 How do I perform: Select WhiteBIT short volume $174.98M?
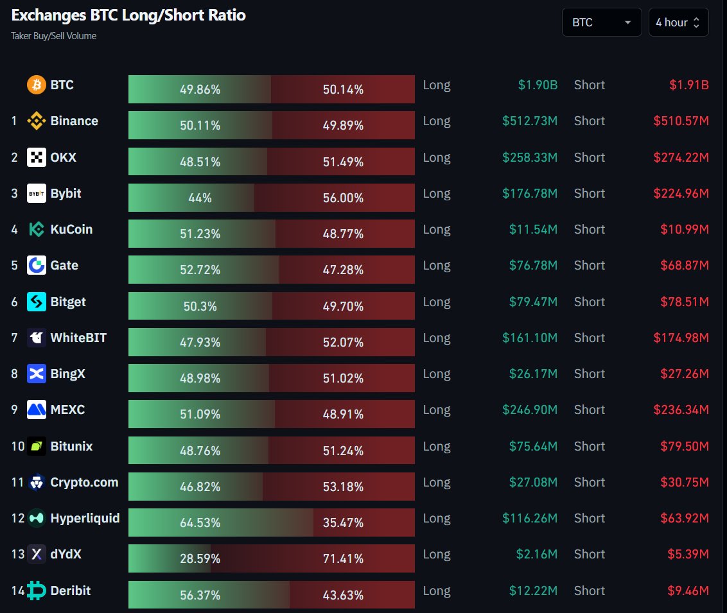[x=681, y=338]
